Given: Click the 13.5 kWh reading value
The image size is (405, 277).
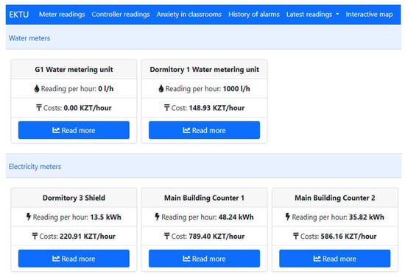Looking at the screenshot, I should click(105, 217).
